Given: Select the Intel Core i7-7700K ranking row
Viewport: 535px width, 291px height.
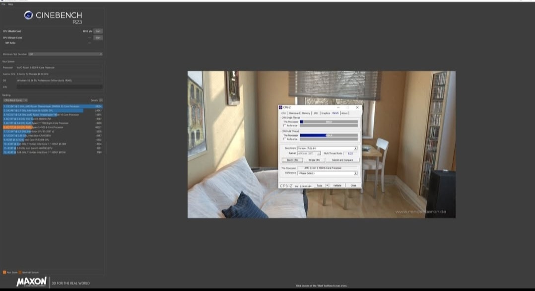Looking at the screenshot, I should [53, 140].
